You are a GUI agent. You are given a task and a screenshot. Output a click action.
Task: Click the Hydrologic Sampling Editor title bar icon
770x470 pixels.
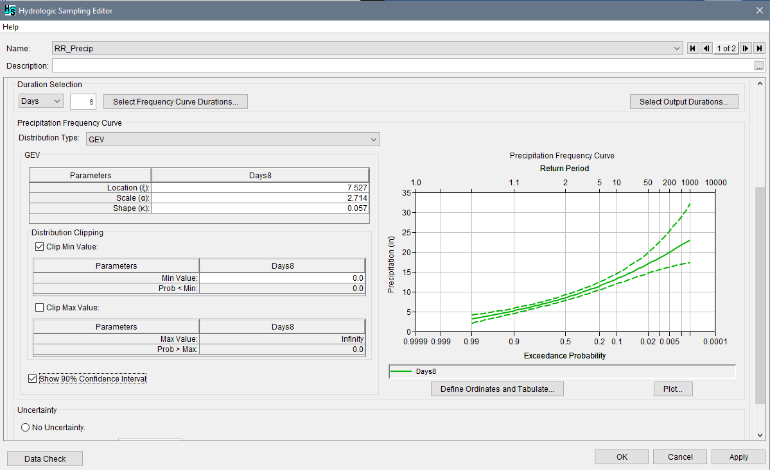[x=9, y=10]
